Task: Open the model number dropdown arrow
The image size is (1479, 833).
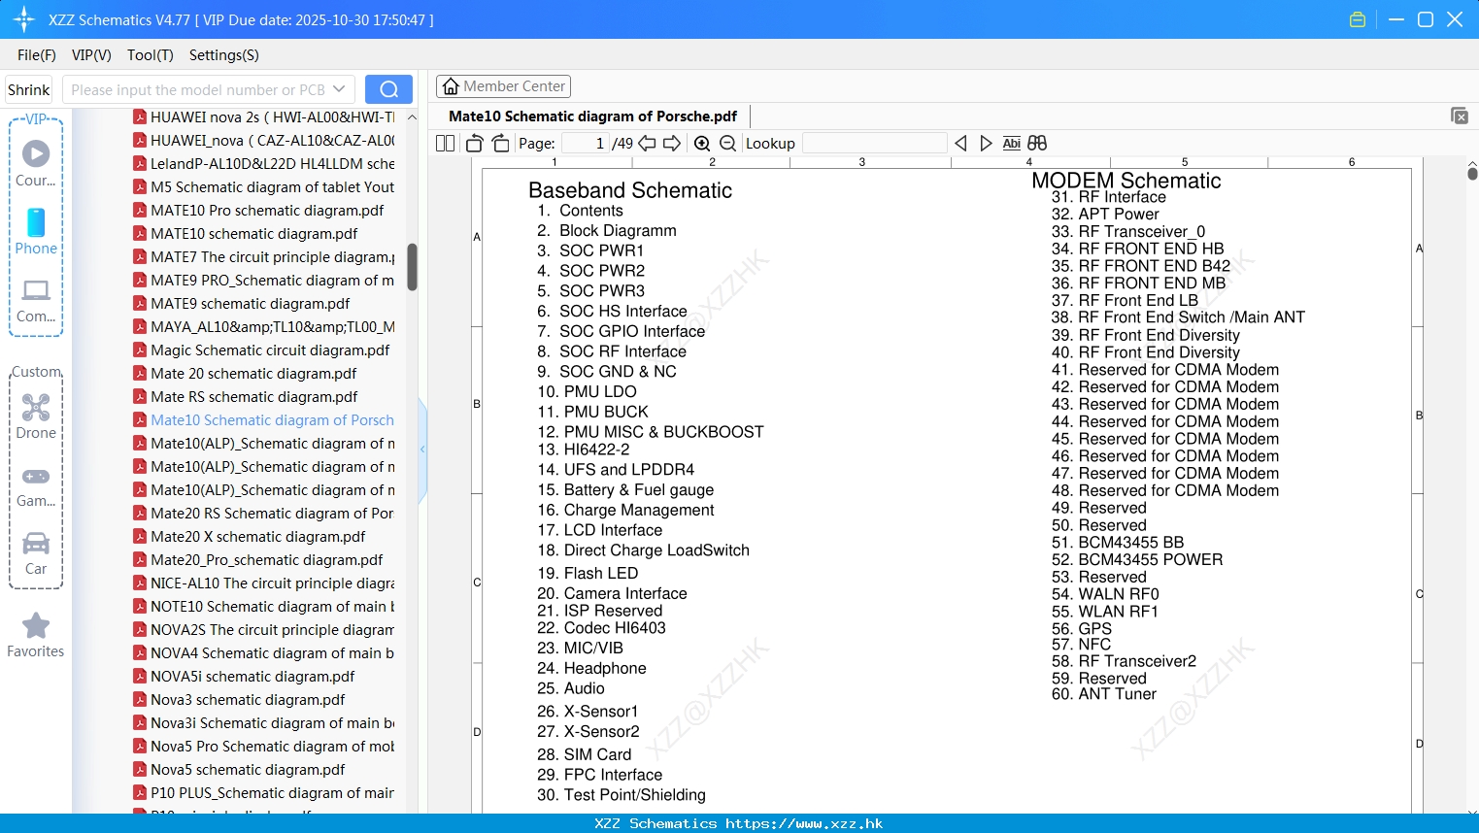Action: tap(339, 89)
